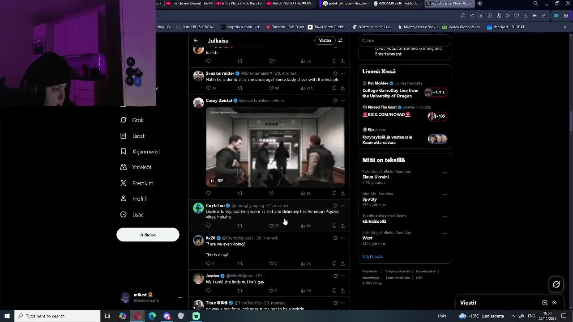Bookmark Casey Zeistat's post
Viewport: 573px width, 322px height.
(x=334, y=193)
